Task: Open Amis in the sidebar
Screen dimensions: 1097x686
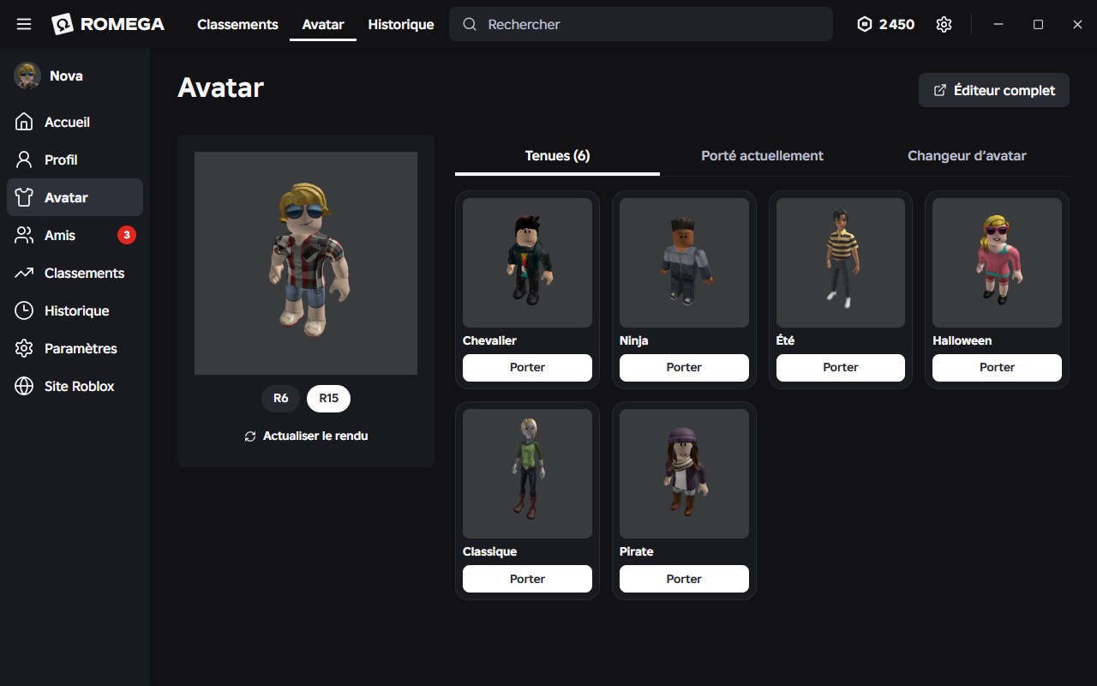Action: click(75, 235)
